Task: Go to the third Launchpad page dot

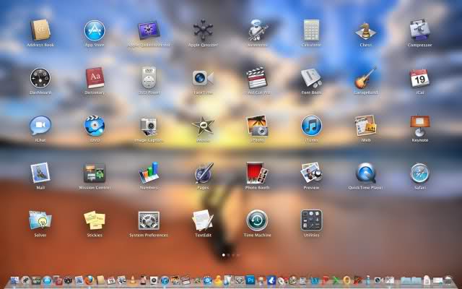Action: point(233,255)
